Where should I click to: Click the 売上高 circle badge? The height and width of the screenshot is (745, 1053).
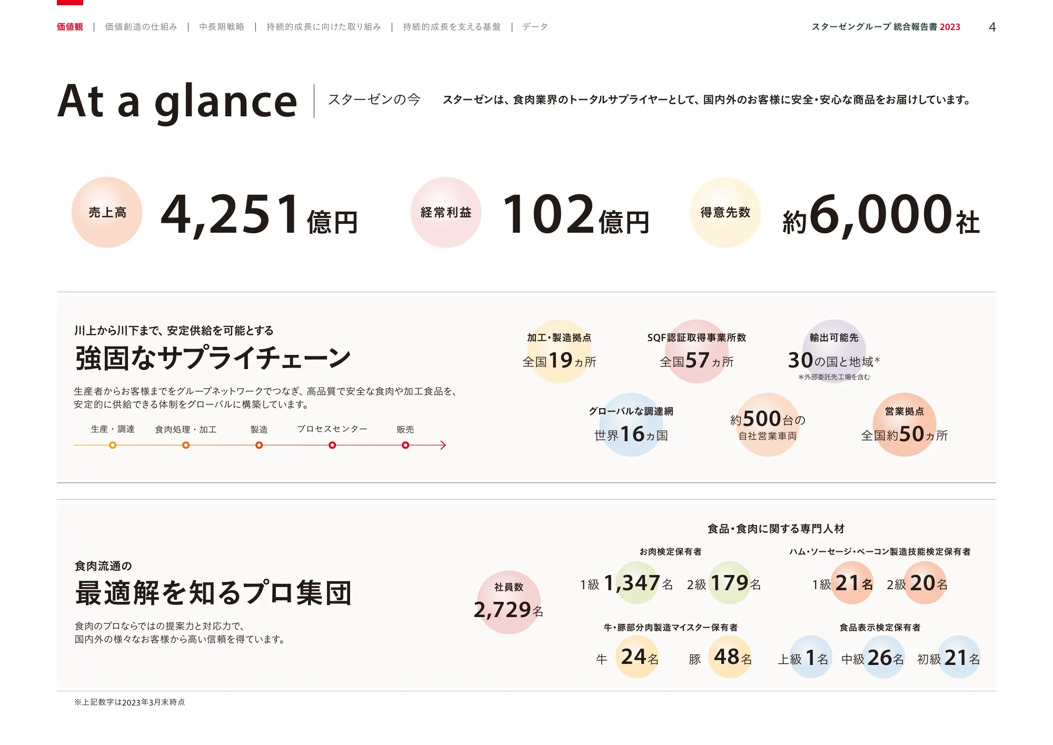pyautogui.click(x=107, y=212)
